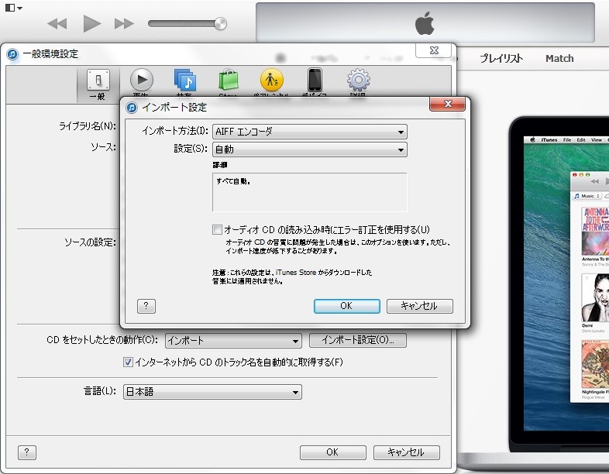Screen dimensions: 609x474
Task: Select the 一般 general preferences tab
Action: pyautogui.click(x=98, y=84)
